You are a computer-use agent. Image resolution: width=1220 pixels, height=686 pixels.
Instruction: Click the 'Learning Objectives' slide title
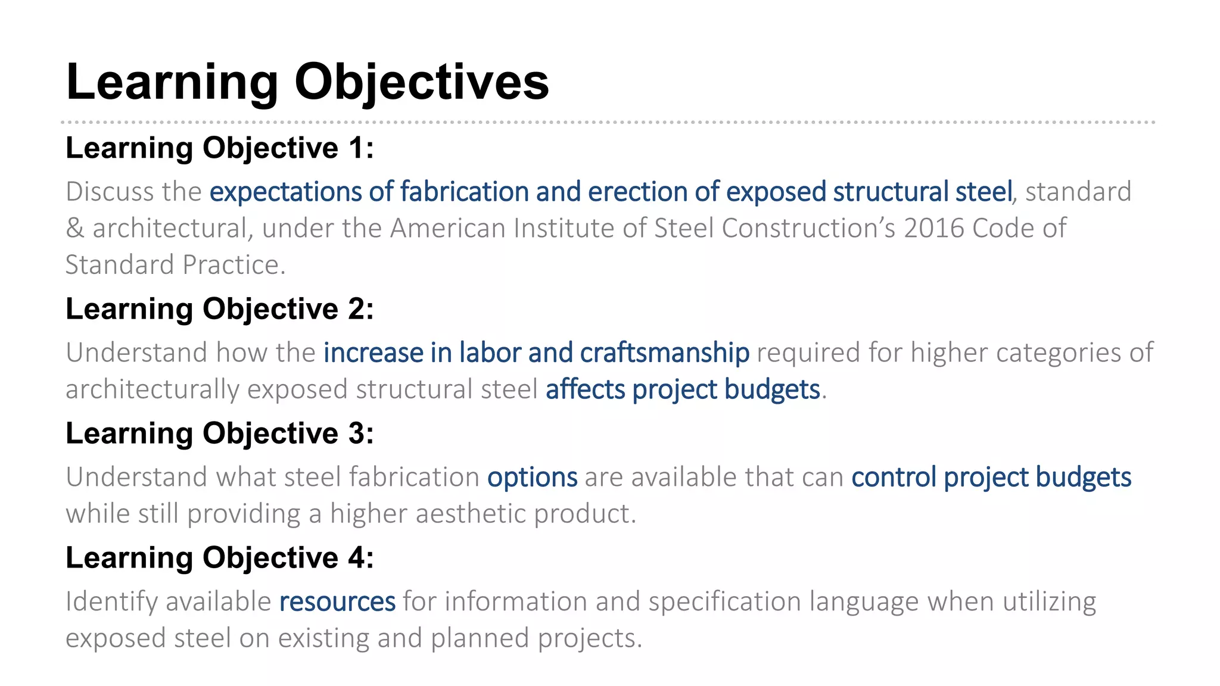[307, 83]
